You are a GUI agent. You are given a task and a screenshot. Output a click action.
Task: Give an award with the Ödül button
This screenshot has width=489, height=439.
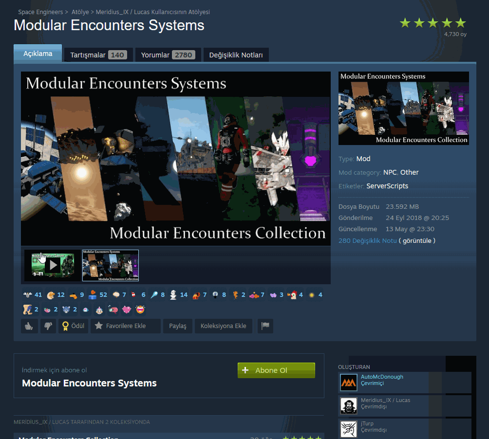click(73, 326)
